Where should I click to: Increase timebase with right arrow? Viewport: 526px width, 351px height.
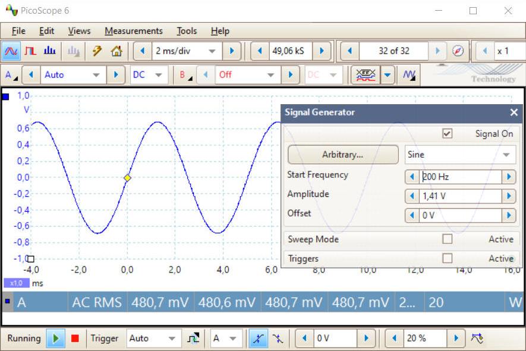click(231, 51)
